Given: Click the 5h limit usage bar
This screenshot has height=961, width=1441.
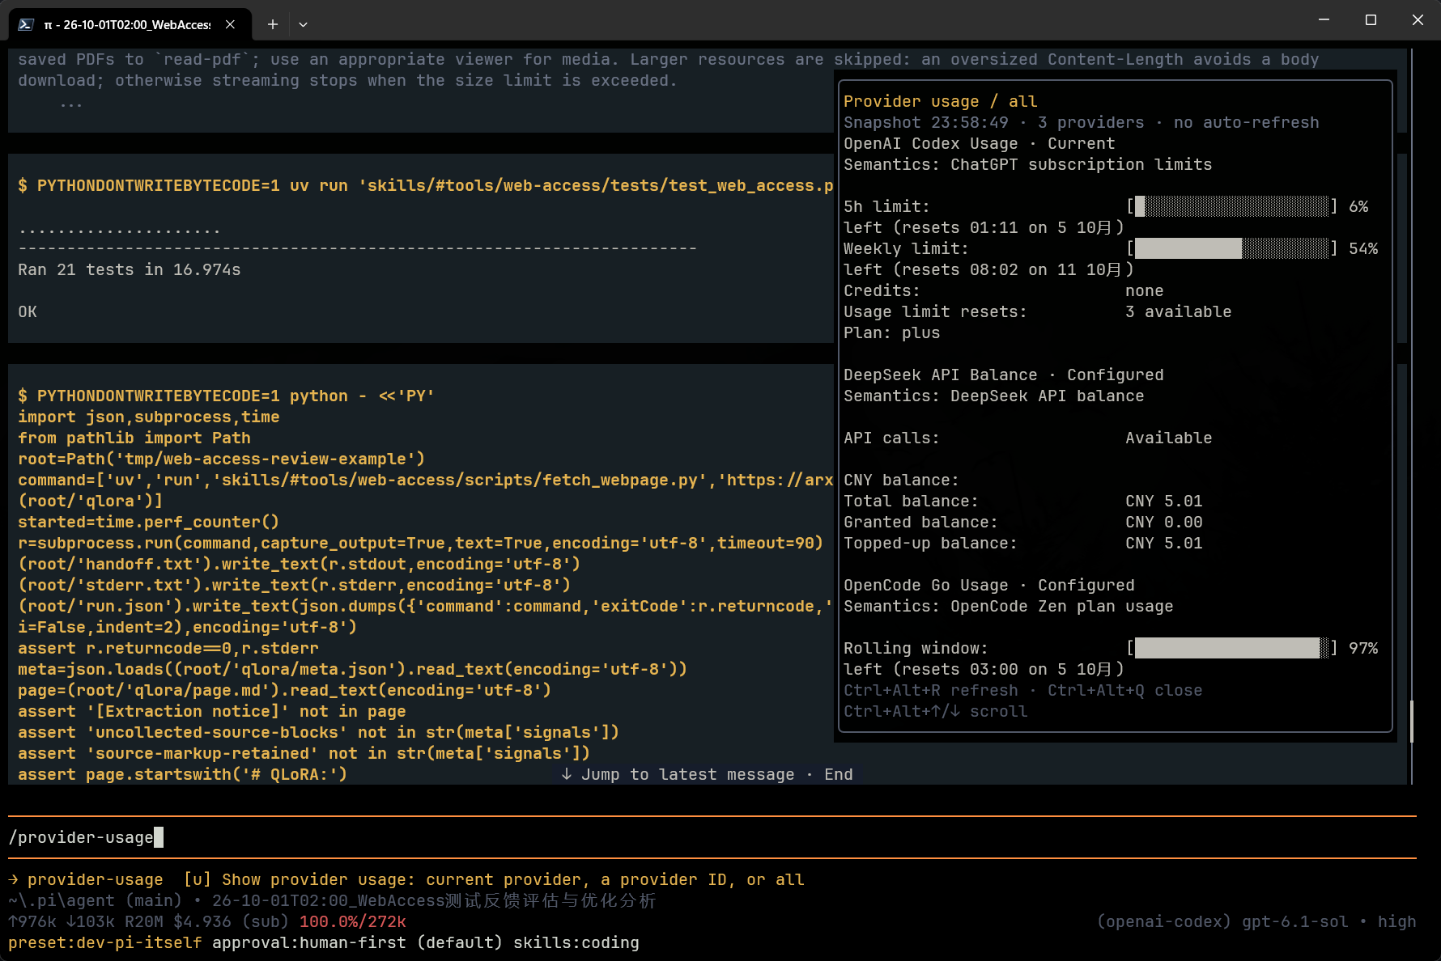Looking at the screenshot, I should [x=1231, y=206].
